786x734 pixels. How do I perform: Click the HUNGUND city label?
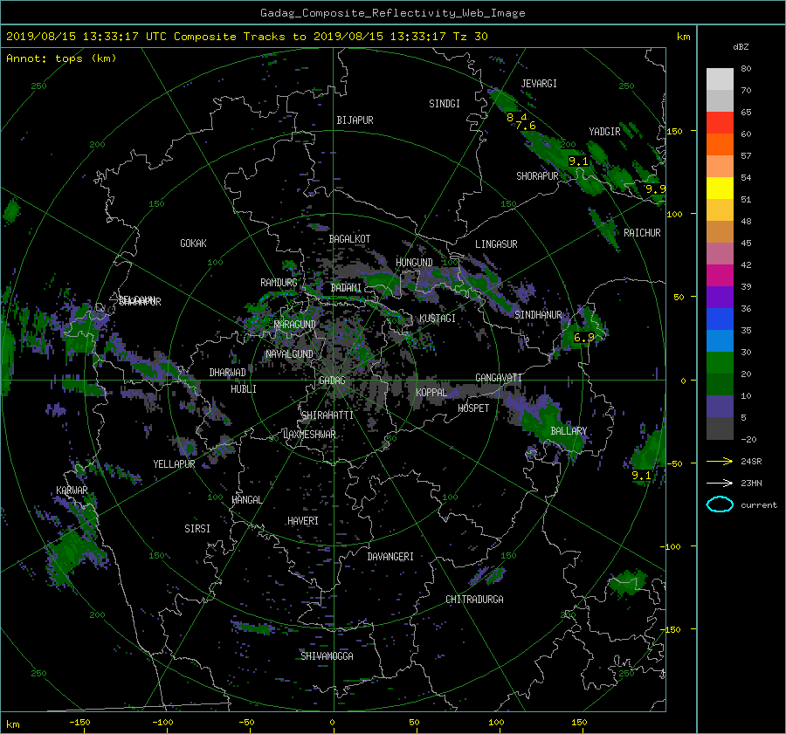click(x=414, y=262)
